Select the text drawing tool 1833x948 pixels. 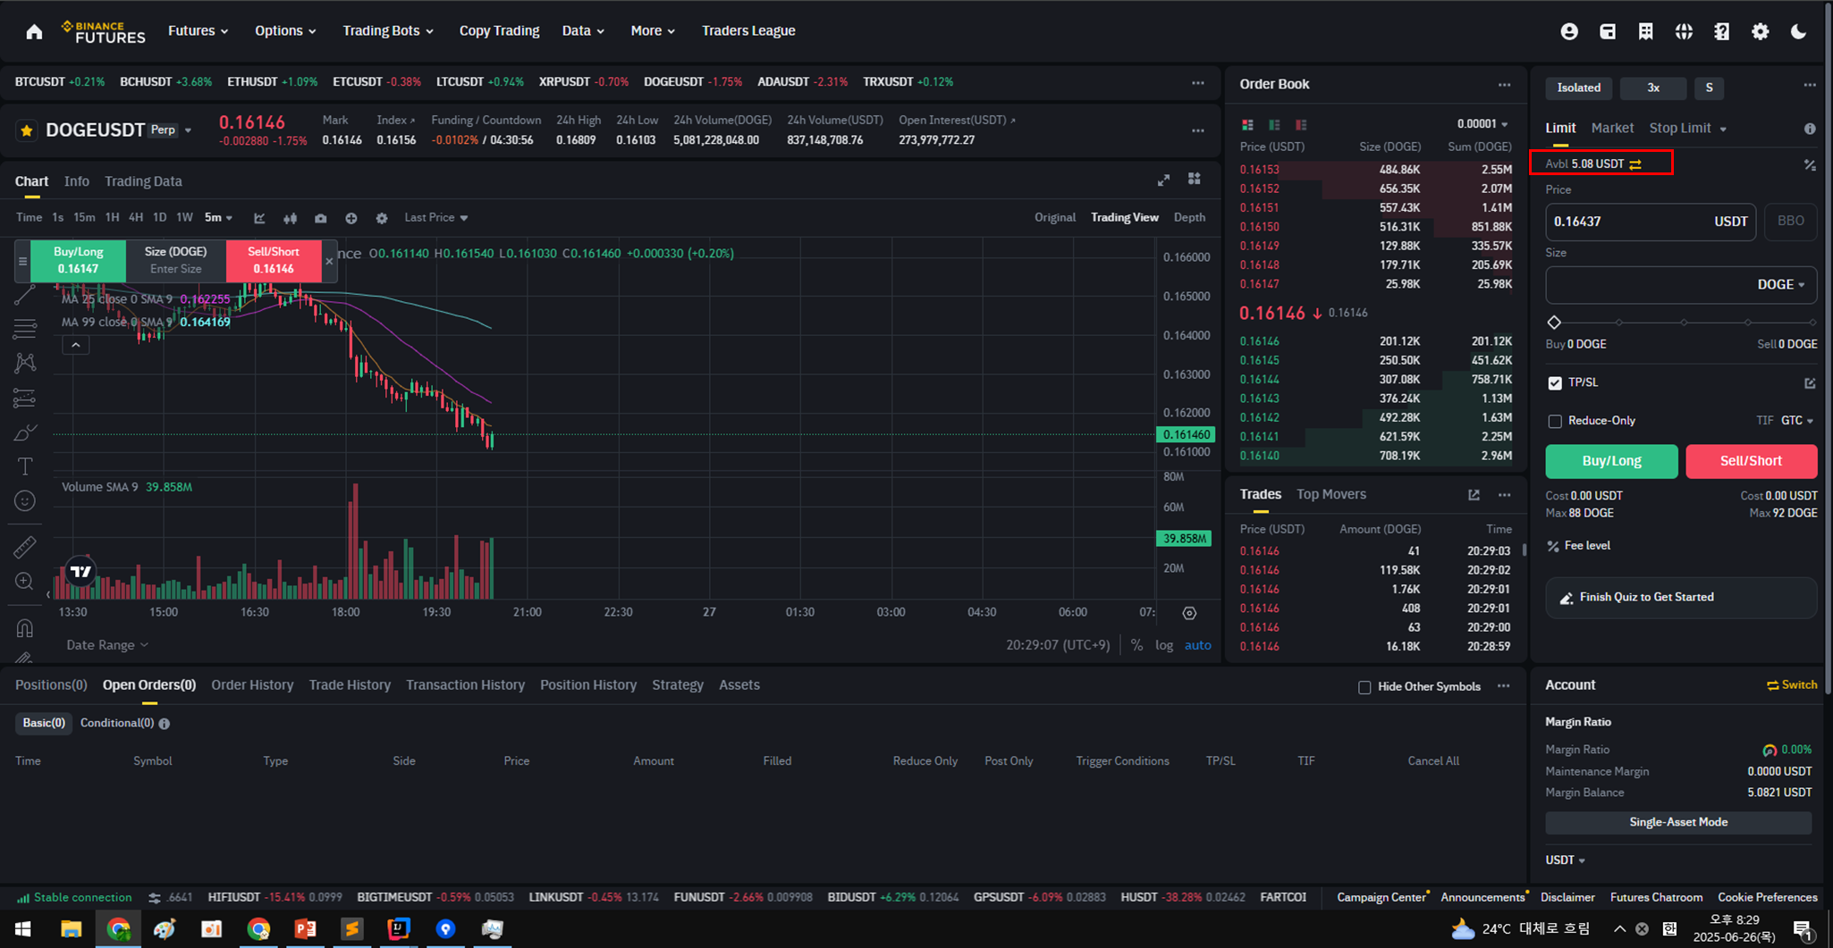click(25, 466)
